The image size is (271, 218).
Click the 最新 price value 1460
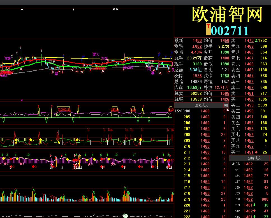point(197,40)
